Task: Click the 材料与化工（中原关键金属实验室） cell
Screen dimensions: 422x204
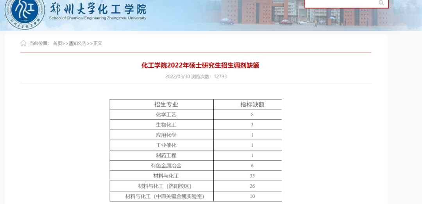Action: coord(165,196)
